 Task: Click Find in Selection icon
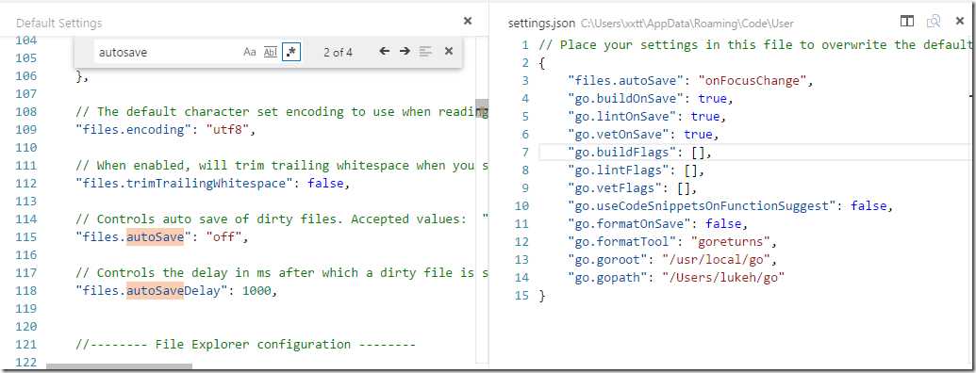(425, 52)
